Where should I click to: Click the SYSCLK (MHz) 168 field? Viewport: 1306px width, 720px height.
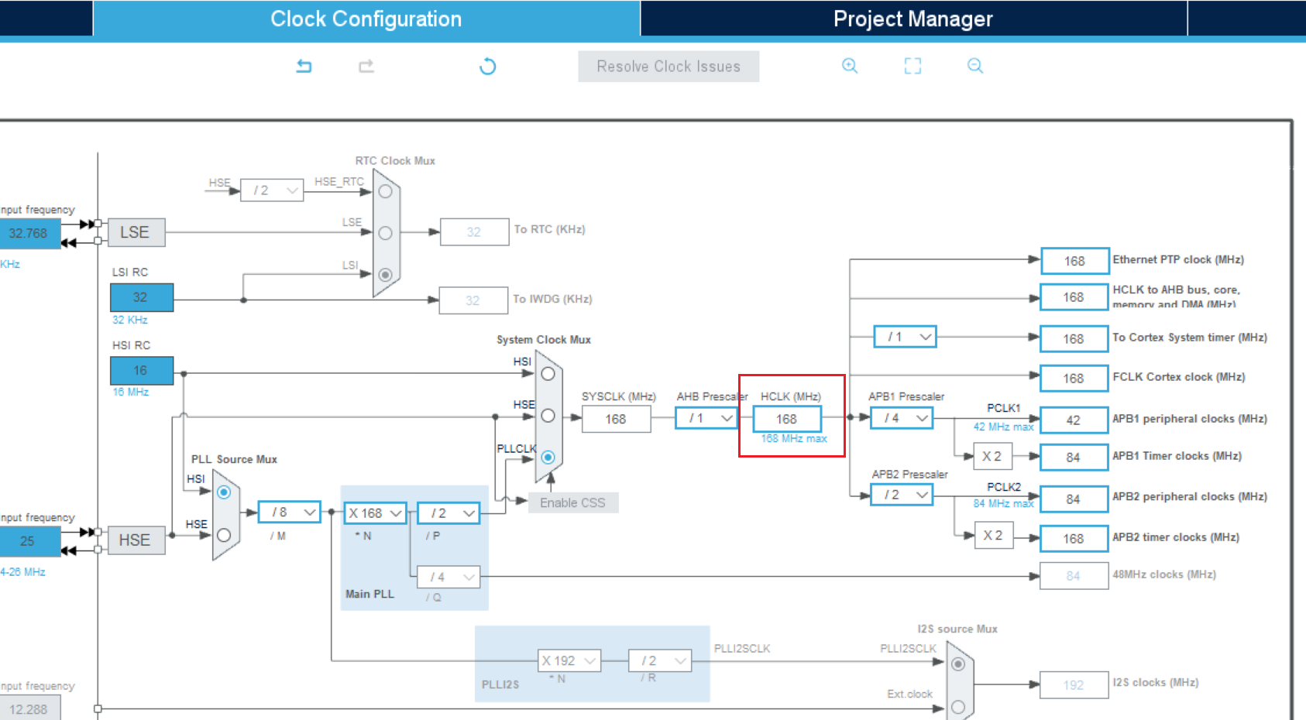point(617,419)
